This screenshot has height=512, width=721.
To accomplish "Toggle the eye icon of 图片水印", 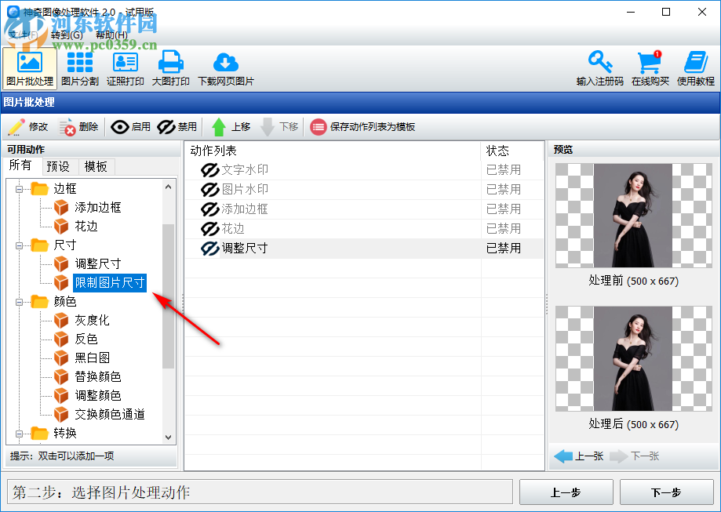I will [209, 190].
